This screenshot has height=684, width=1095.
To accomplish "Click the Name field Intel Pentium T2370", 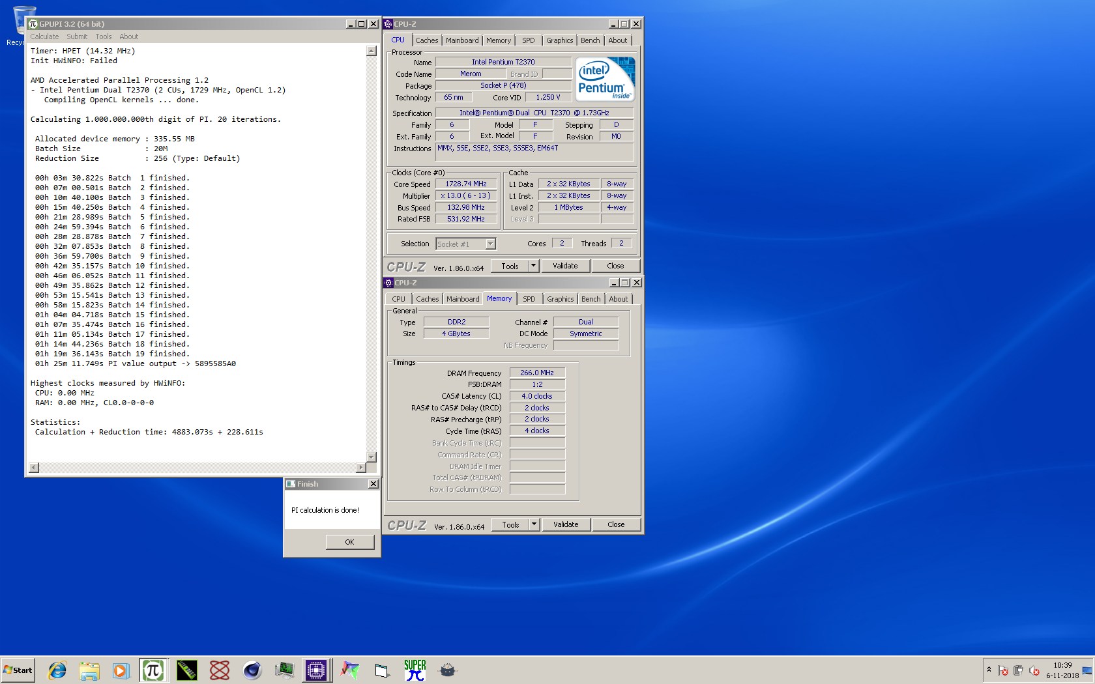I will point(503,63).
